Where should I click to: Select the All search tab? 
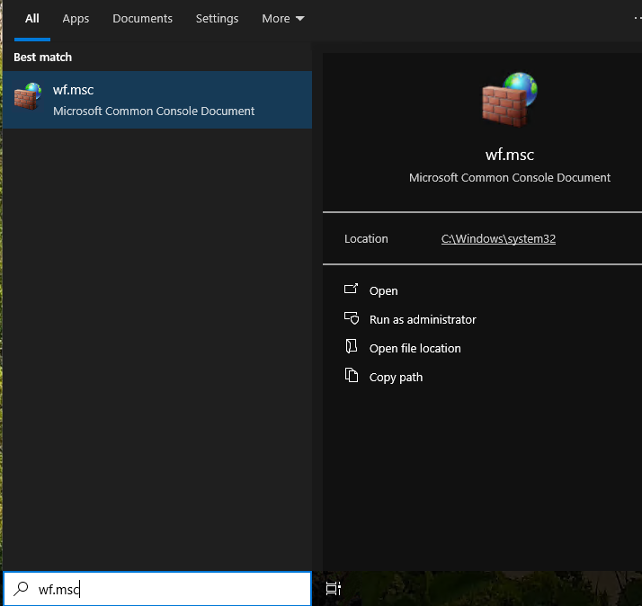[32, 19]
